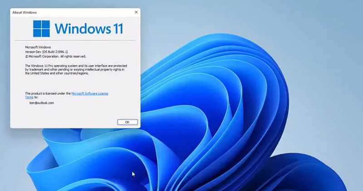Click the large Windows 11 wordmark
The image size is (363, 191).
tap(89, 28)
